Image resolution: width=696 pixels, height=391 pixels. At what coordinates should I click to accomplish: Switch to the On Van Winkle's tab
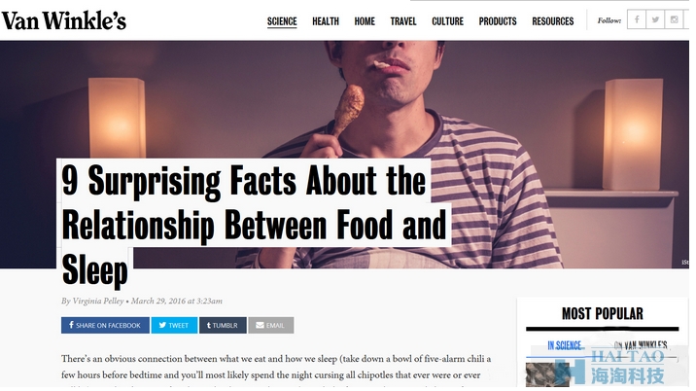coord(641,345)
